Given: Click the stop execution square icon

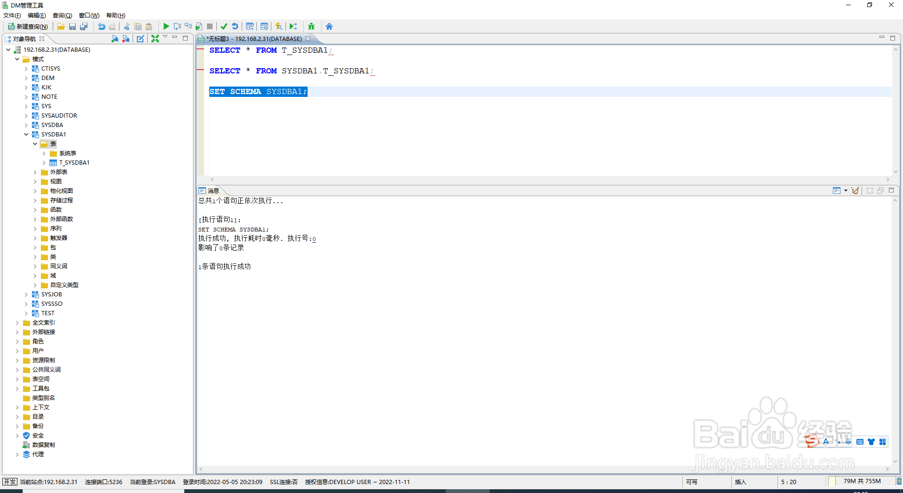Looking at the screenshot, I should pos(210,27).
